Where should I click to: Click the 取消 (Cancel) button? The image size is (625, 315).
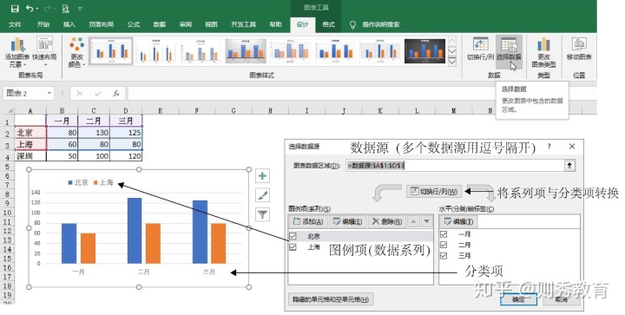tap(562, 299)
